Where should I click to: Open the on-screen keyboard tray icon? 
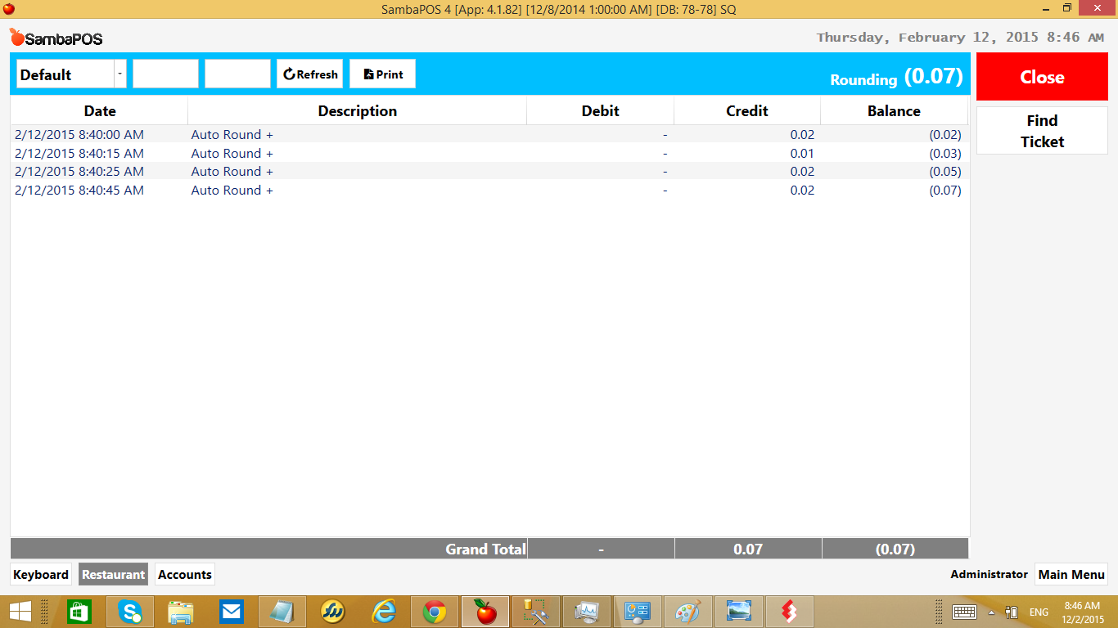[x=963, y=612]
